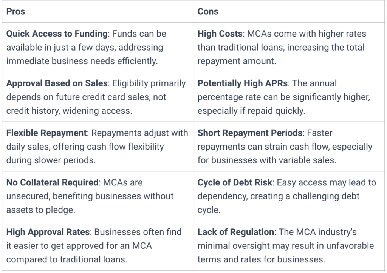Click 'especially if repaid quickly' text
This screenshot has height=273, width=387.
pos(251,111)
